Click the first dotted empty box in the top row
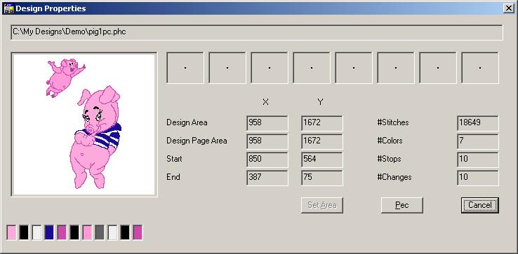 [185, 68]
